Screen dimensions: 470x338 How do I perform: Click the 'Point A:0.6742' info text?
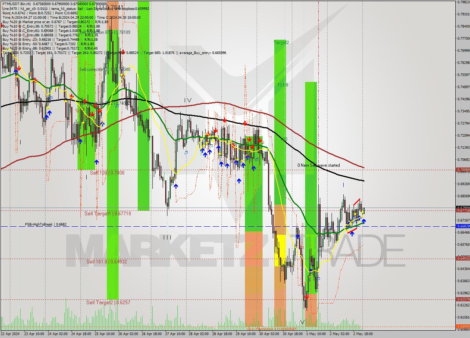pos(14,13)
